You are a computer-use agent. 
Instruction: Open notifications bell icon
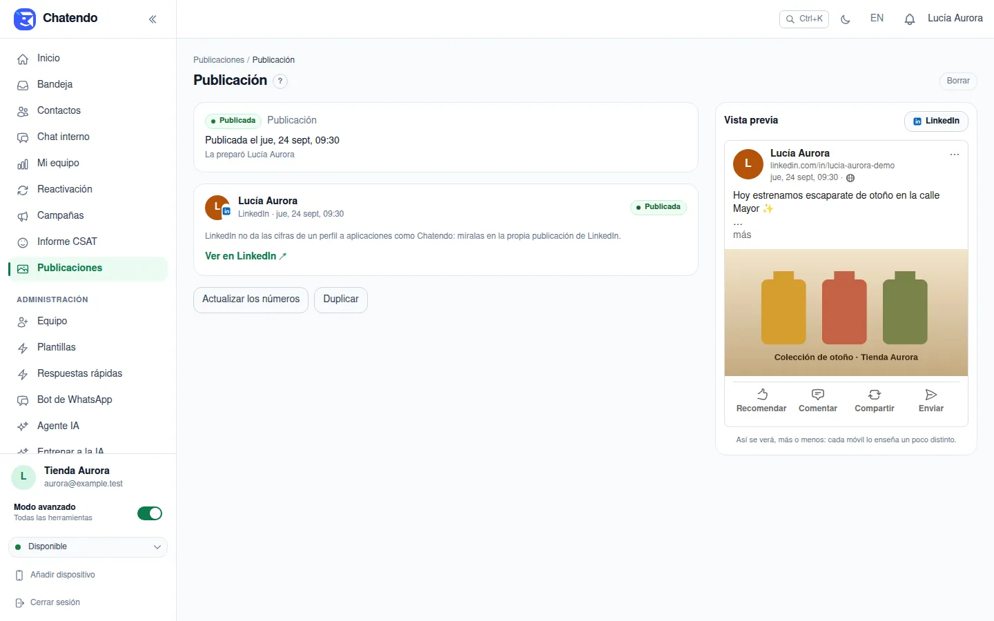[910, 19]
